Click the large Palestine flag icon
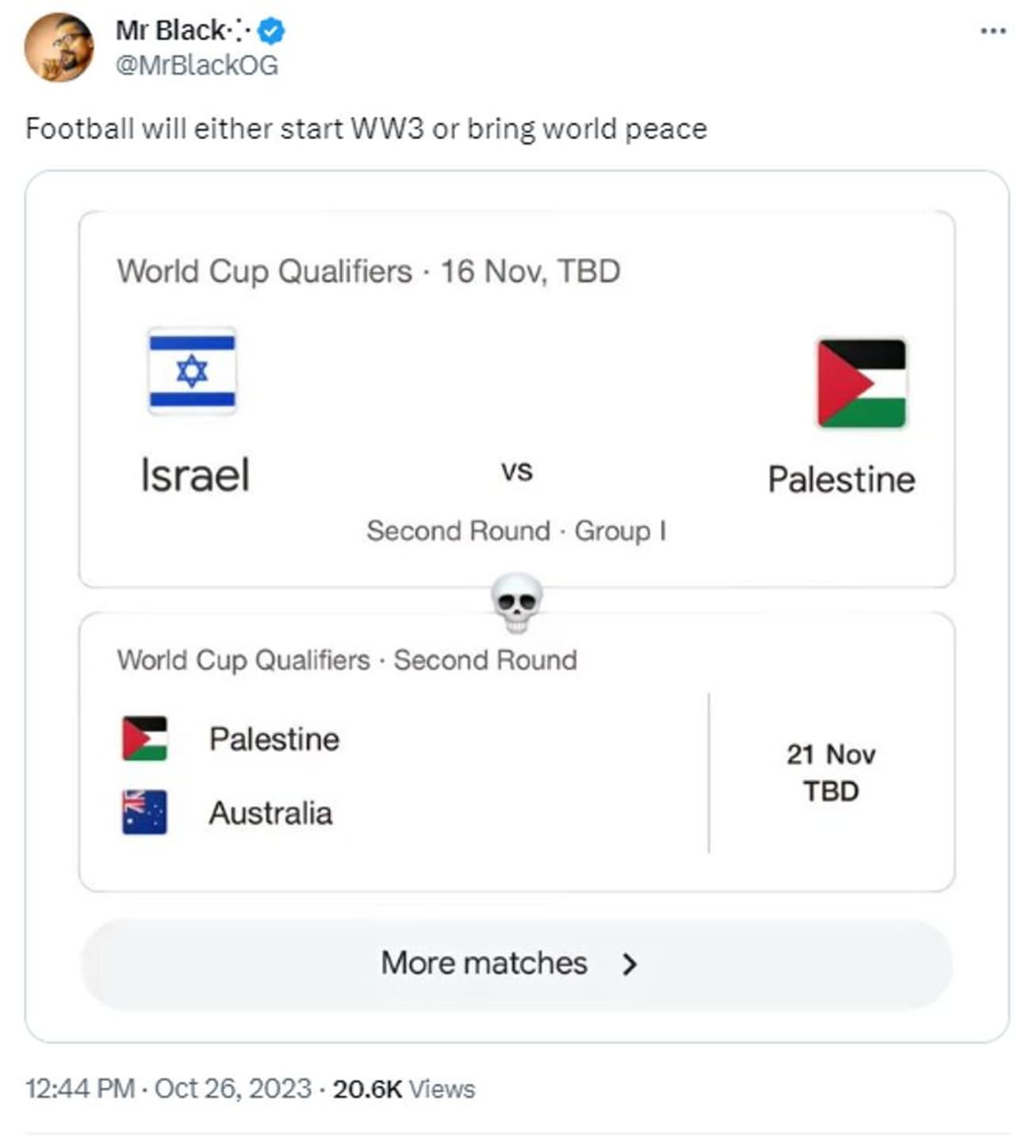1015x1136 pixels. 861,383
